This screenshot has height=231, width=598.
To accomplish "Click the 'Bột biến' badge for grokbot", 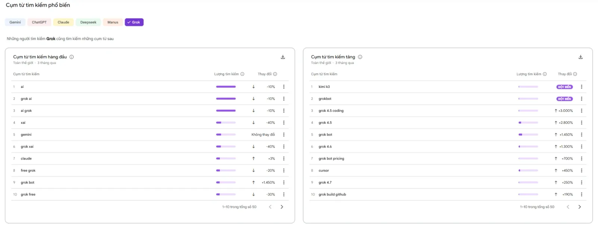I will 564,99.
